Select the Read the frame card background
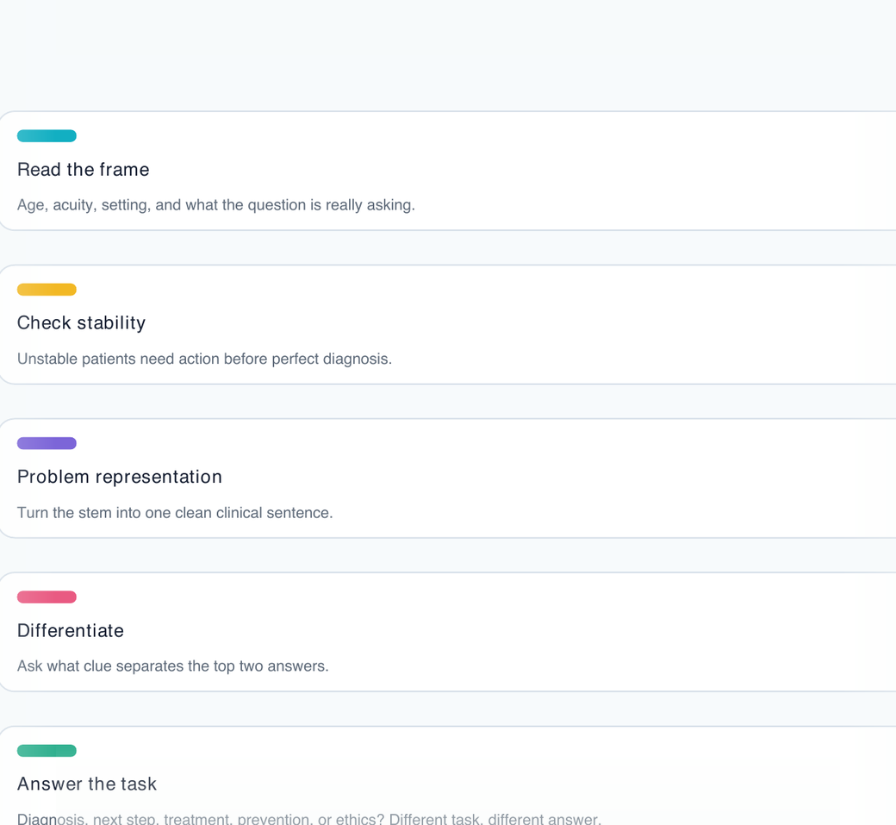 click(448, 171)
